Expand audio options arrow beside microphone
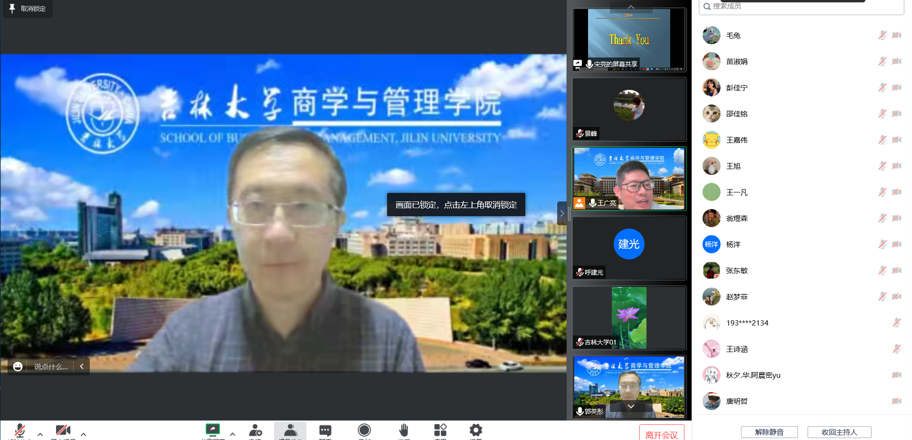 [x=40, y=434]
